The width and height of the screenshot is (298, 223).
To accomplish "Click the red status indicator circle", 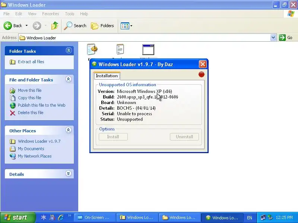I will click(202, 74).
